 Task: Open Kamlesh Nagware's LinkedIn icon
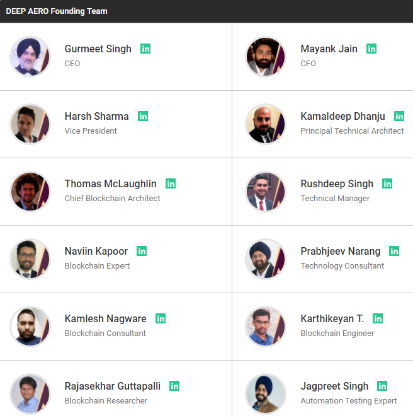(161, 318)
